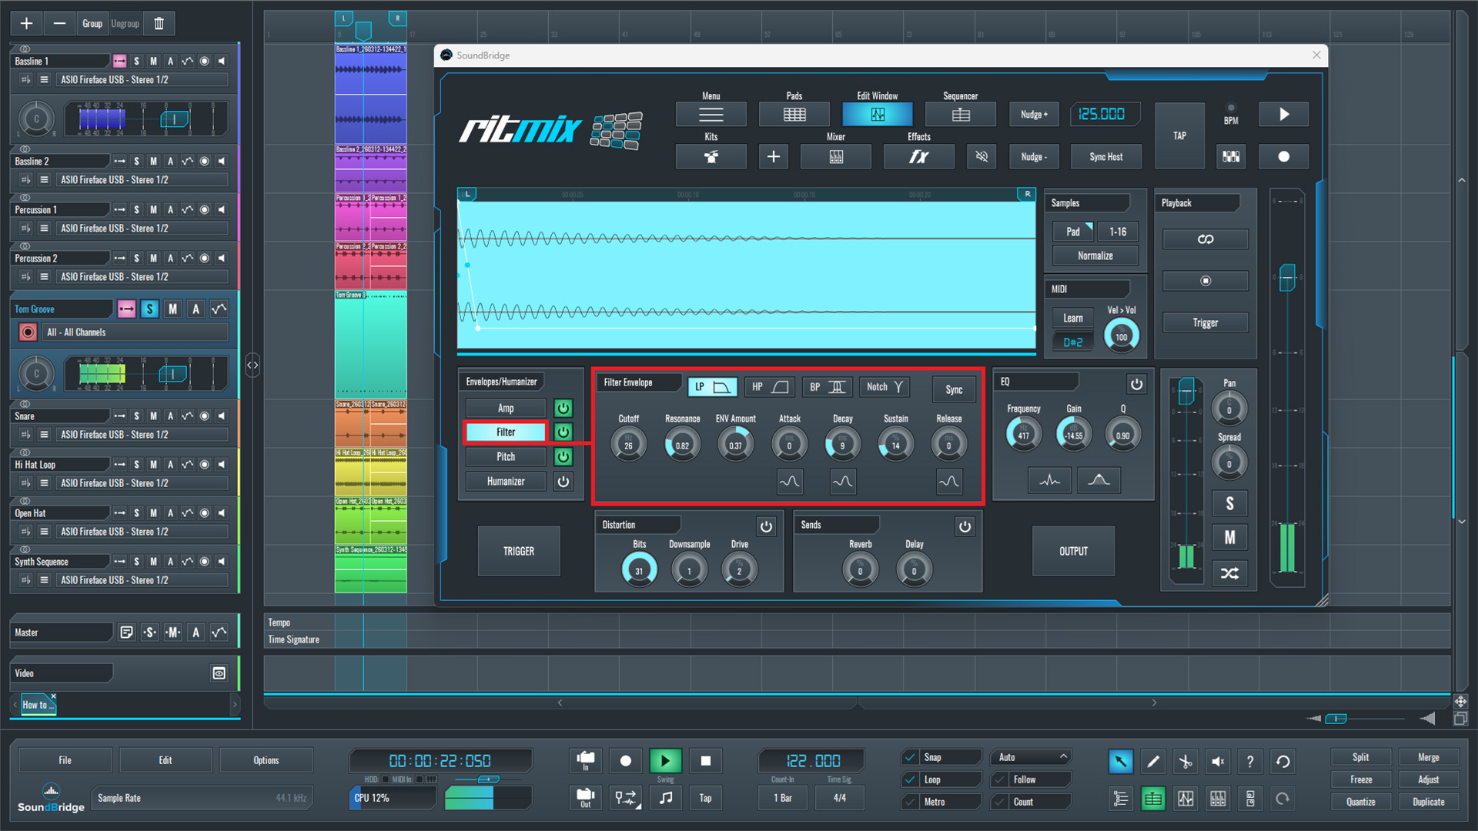Enable playback loop in Playback panel
1478x831 pixels.
tap(1205, 239)
